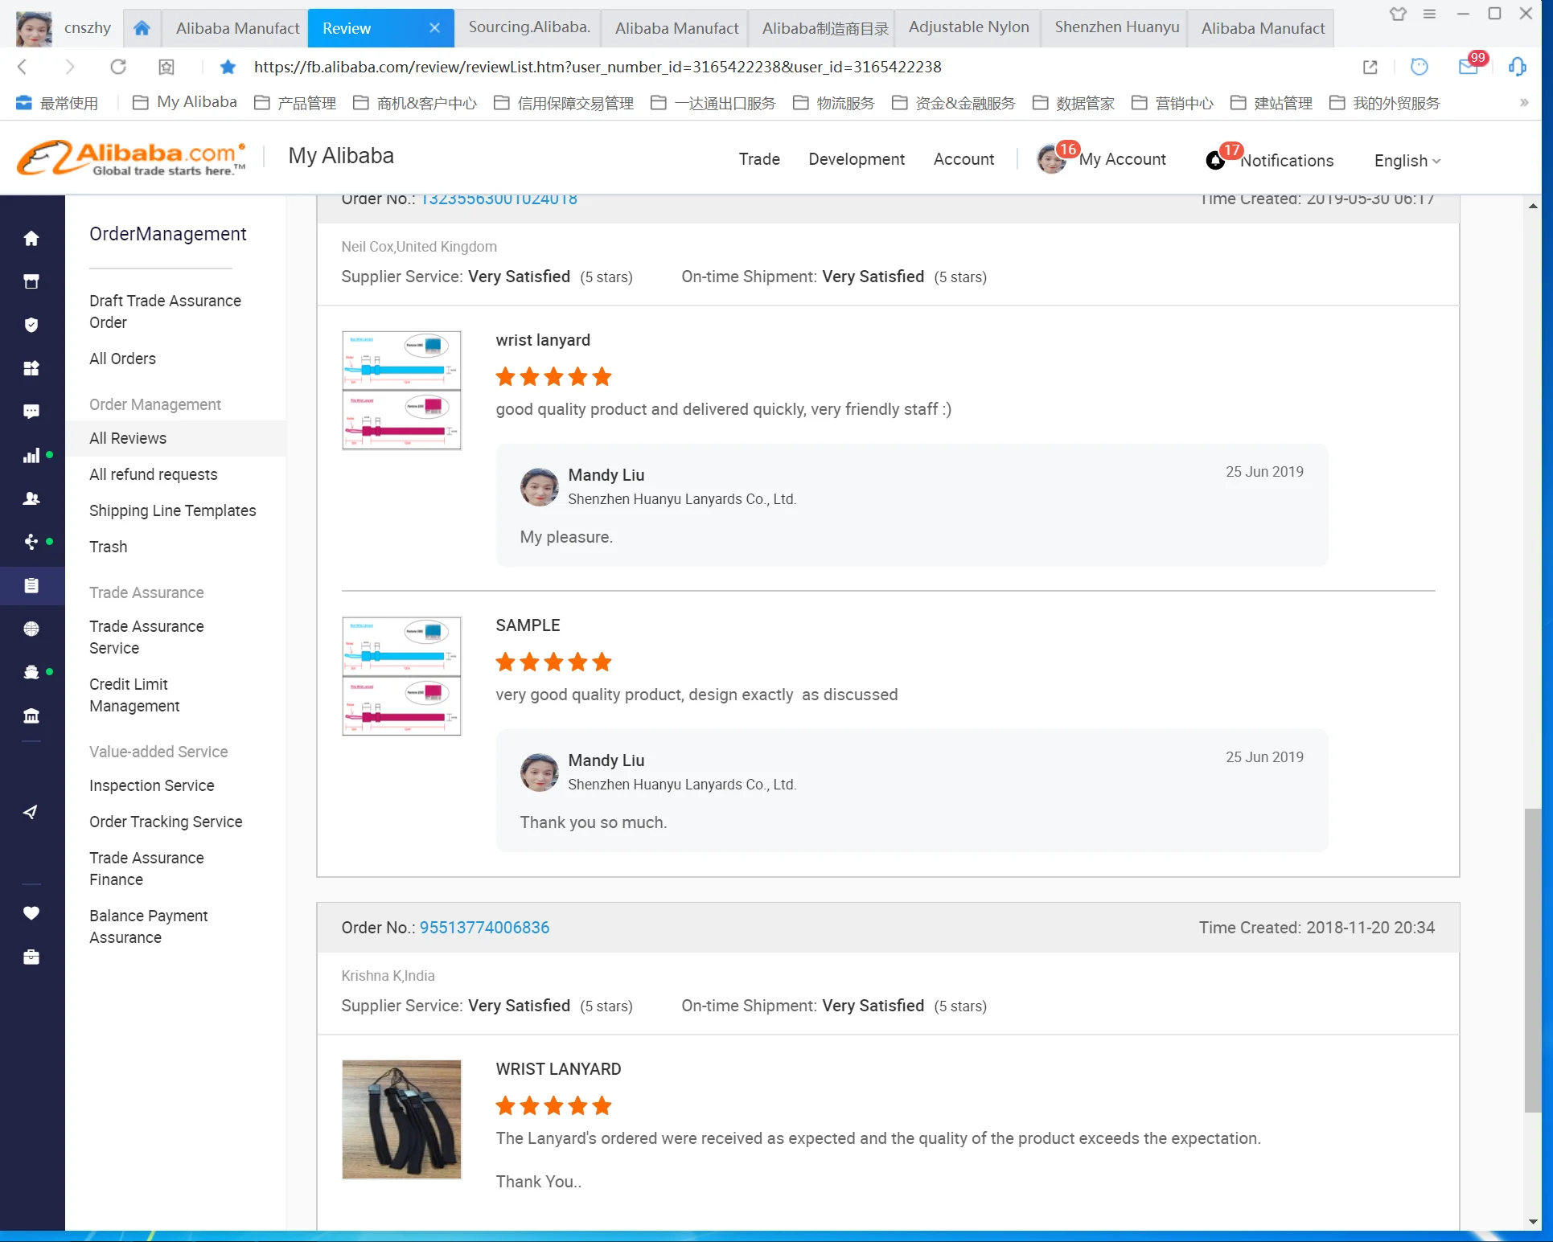Click the Notifications bell with badge

1216,160
